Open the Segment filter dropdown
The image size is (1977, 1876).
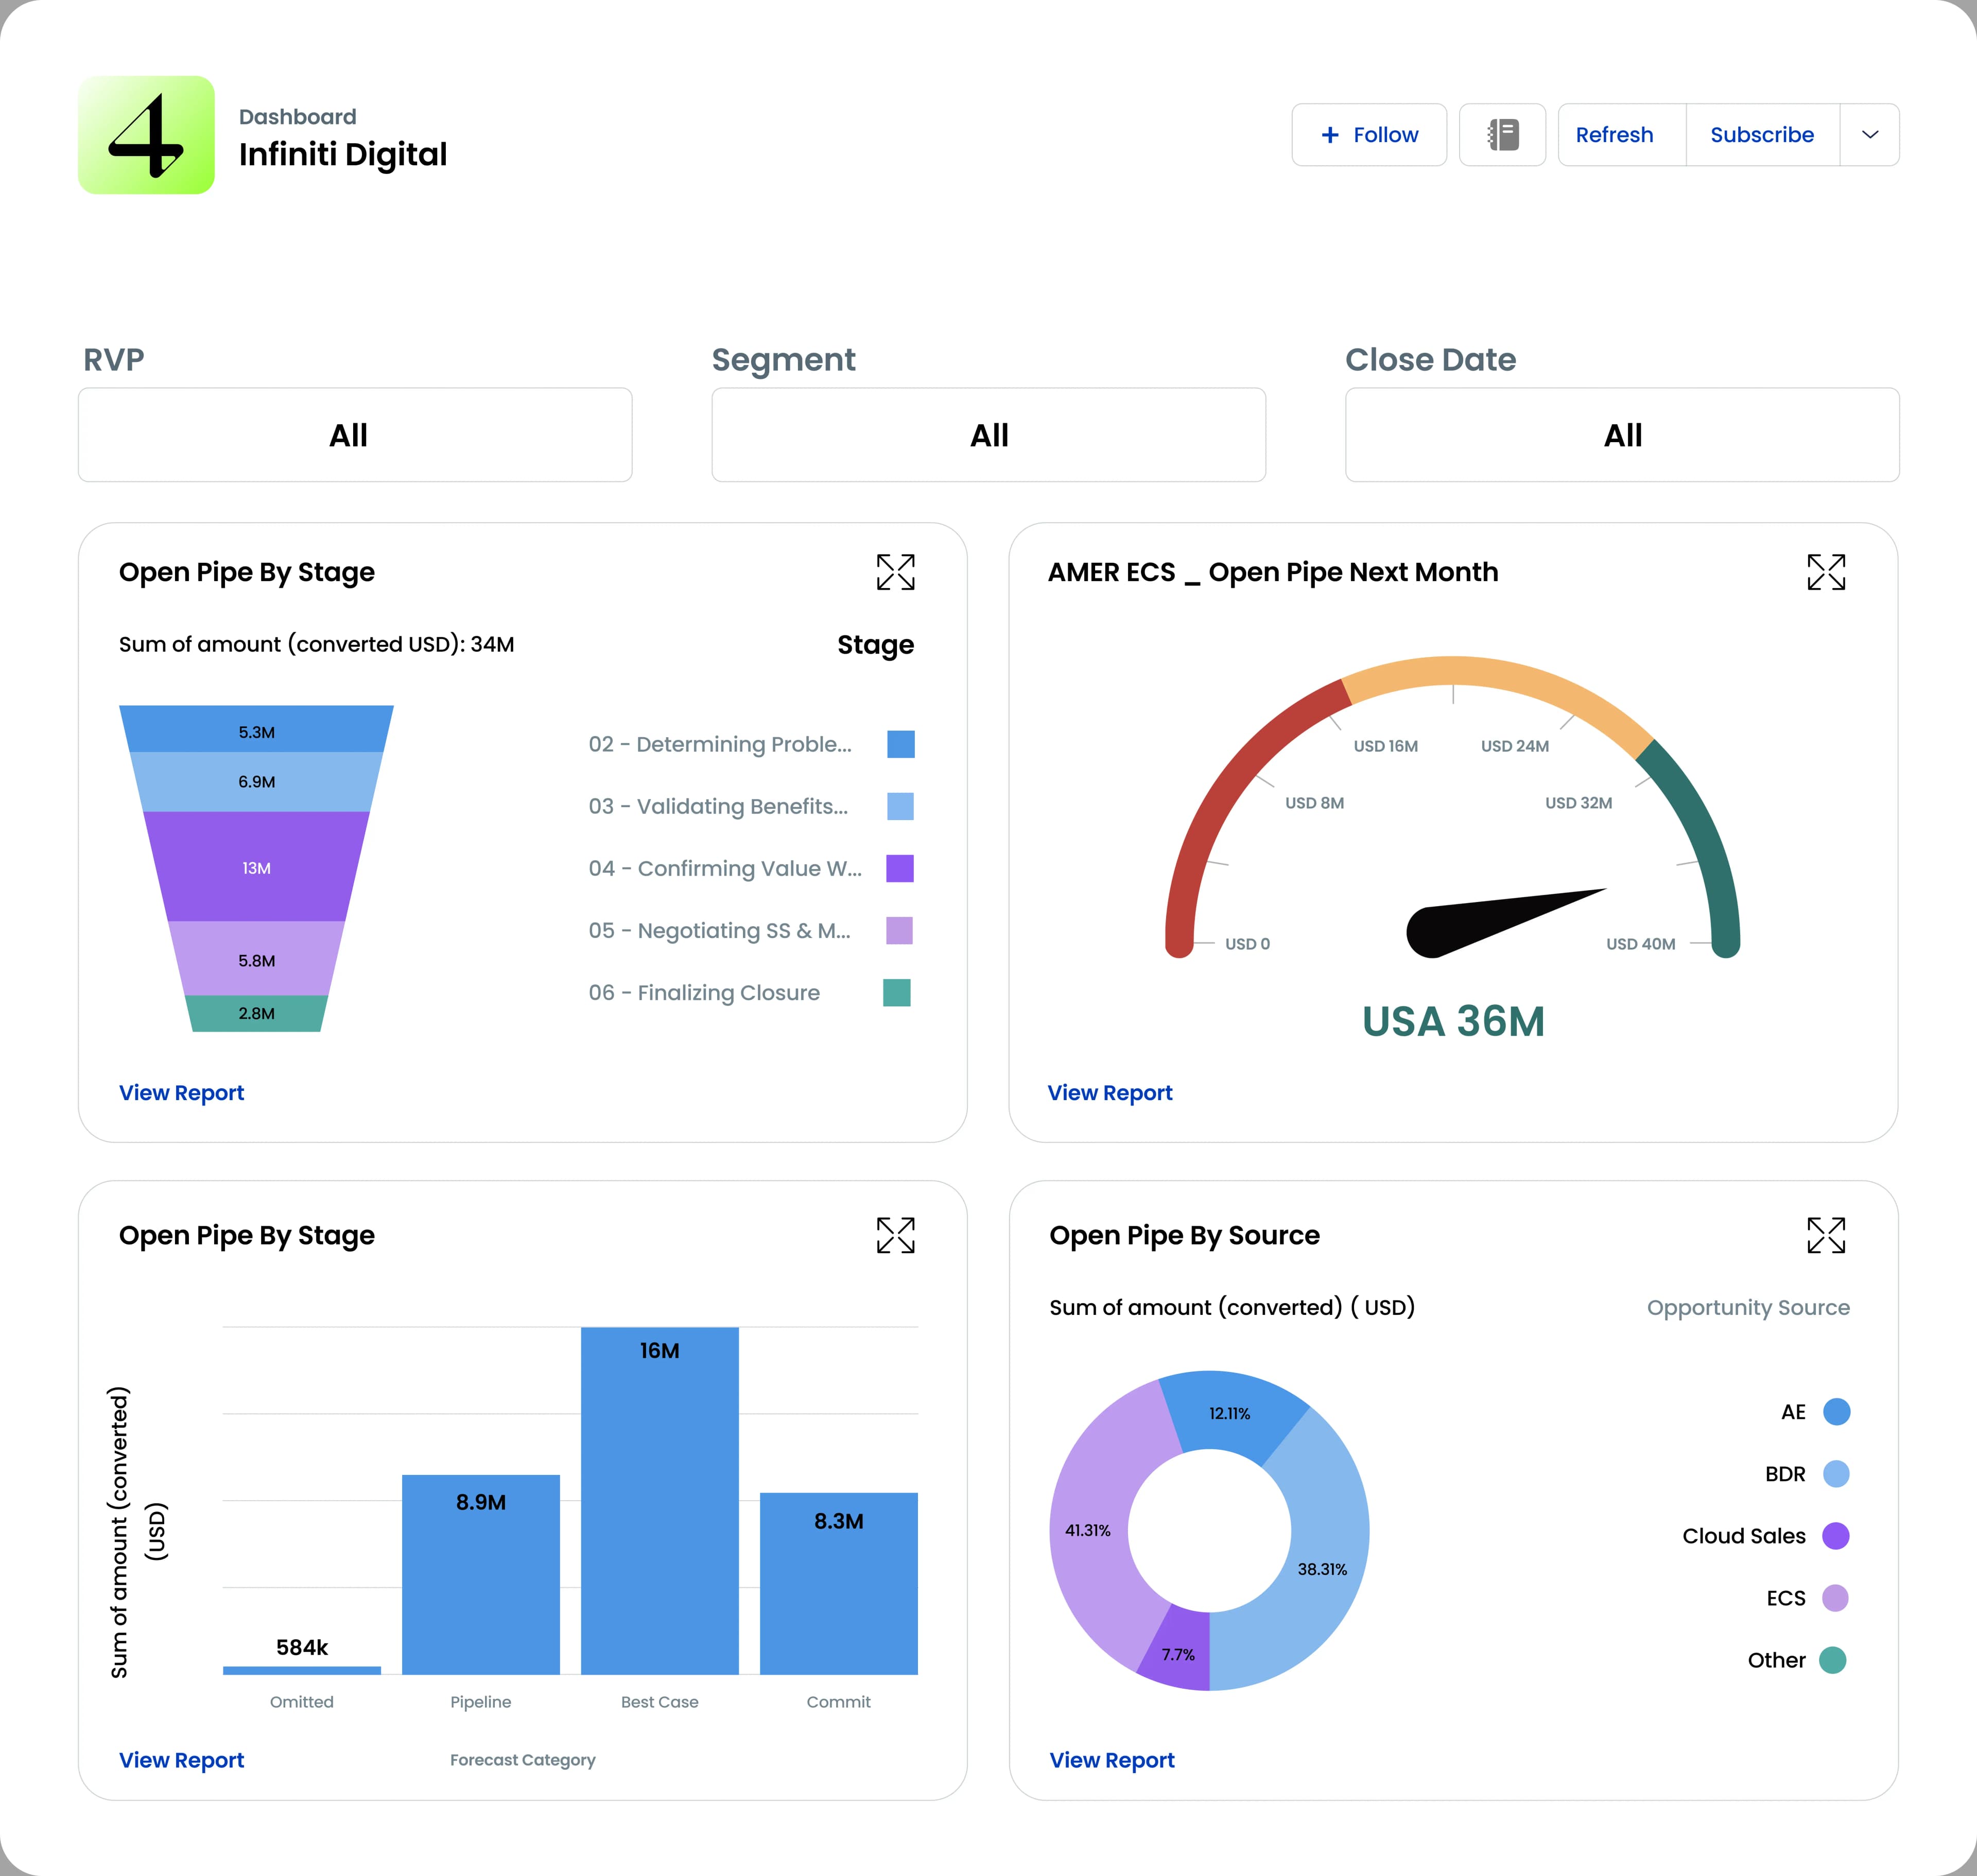coord(988,435)
